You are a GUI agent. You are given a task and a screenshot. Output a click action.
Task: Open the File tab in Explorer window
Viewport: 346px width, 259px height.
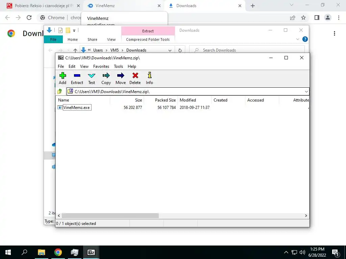[x=53, y=39]
